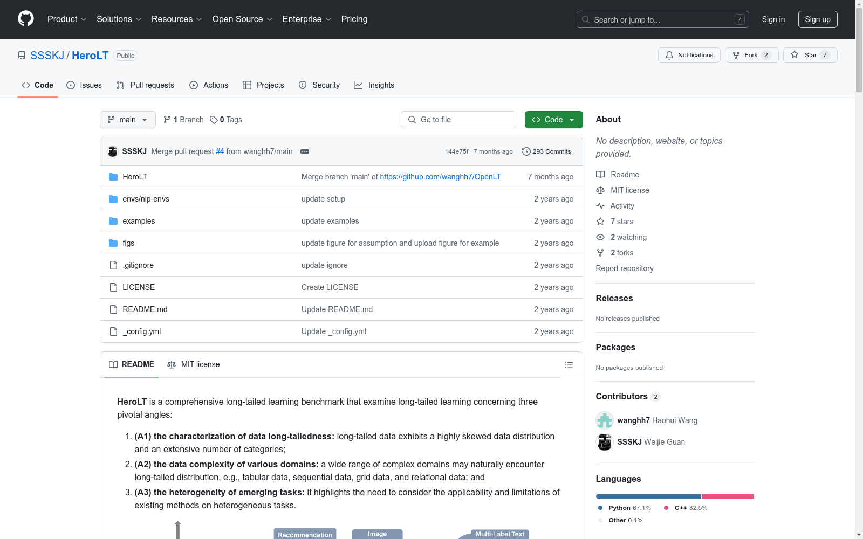Open the Insights tab
Screen dimensions: 863x539
tap(374, 85)
